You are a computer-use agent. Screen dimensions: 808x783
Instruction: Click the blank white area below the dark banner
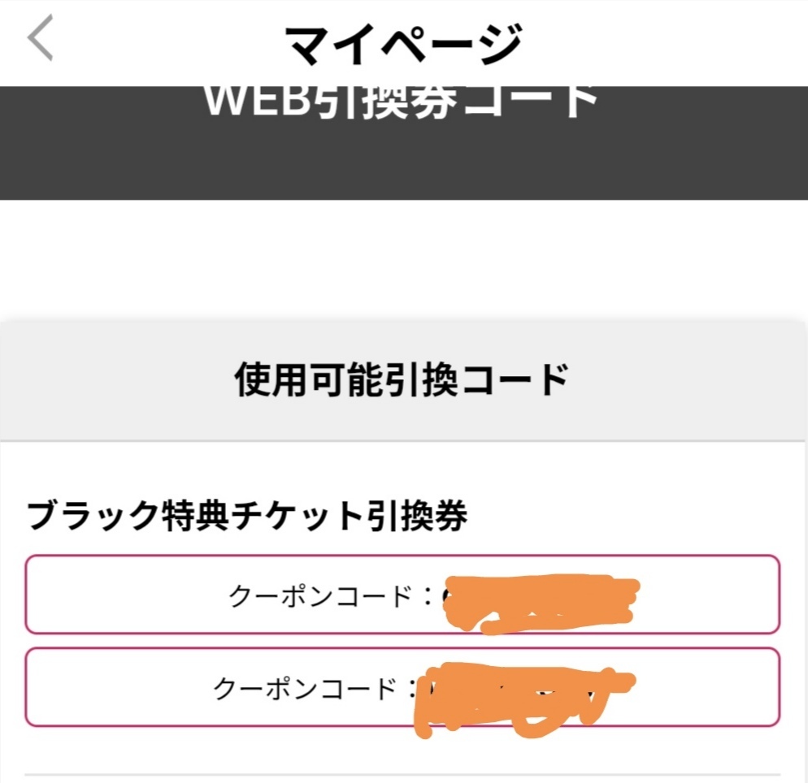click(403, 256)
